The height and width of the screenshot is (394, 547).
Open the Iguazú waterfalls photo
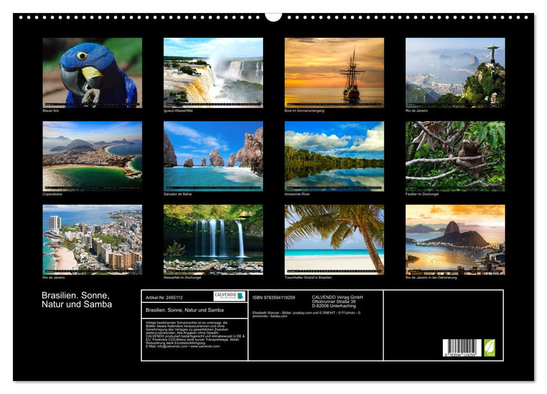point(213,73)
